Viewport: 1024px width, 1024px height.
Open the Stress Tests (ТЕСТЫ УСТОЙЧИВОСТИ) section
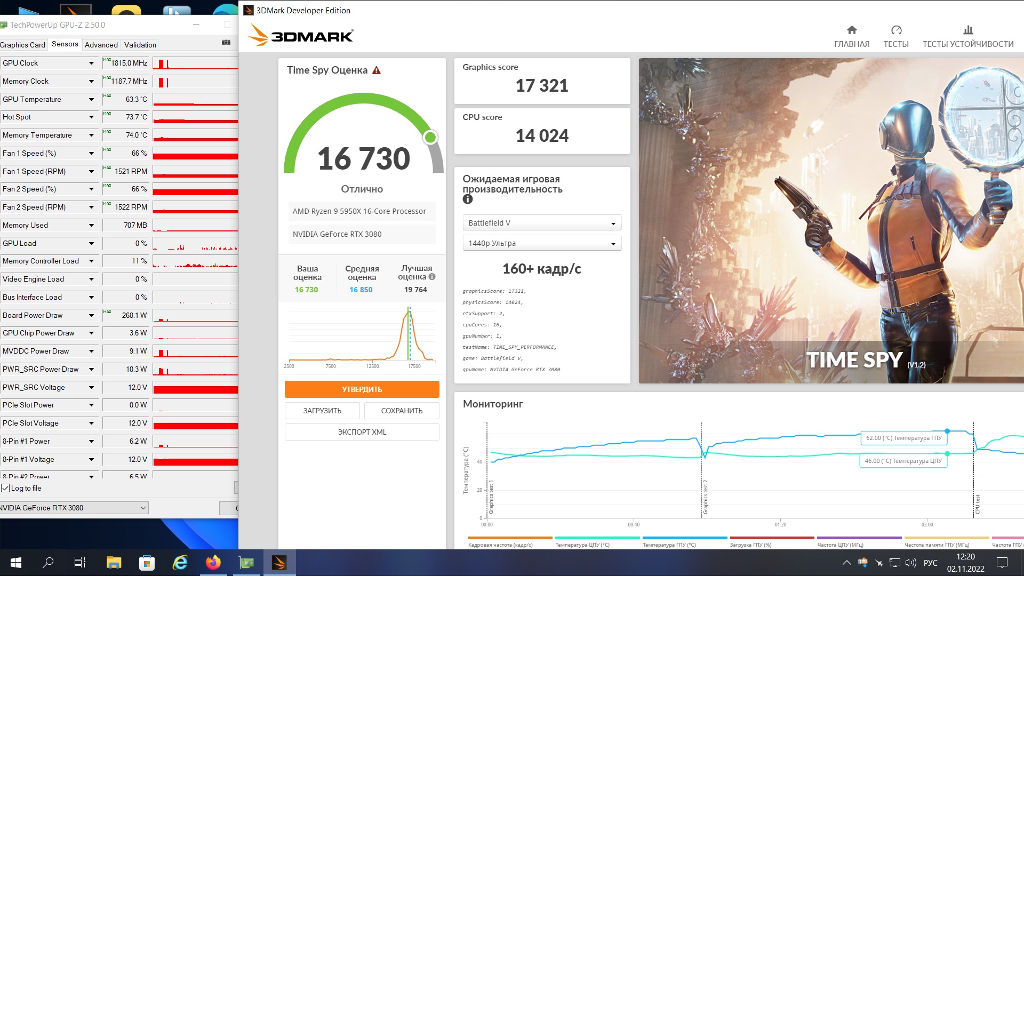(x=967, y=36)
